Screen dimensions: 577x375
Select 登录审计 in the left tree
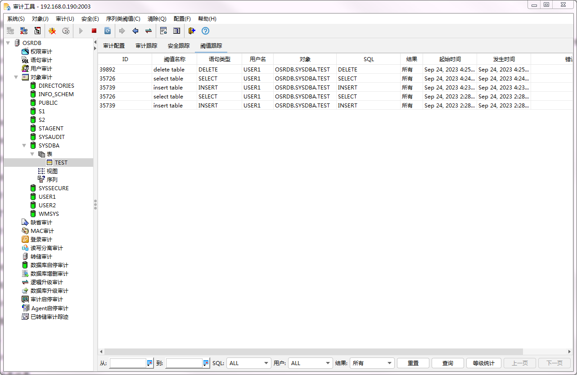pos(41,240)
